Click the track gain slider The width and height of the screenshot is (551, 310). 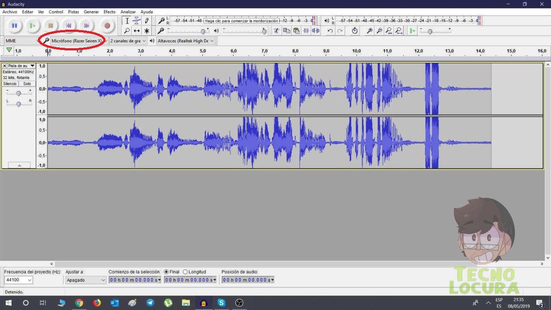pyautogui.click(x=19, y=93)
